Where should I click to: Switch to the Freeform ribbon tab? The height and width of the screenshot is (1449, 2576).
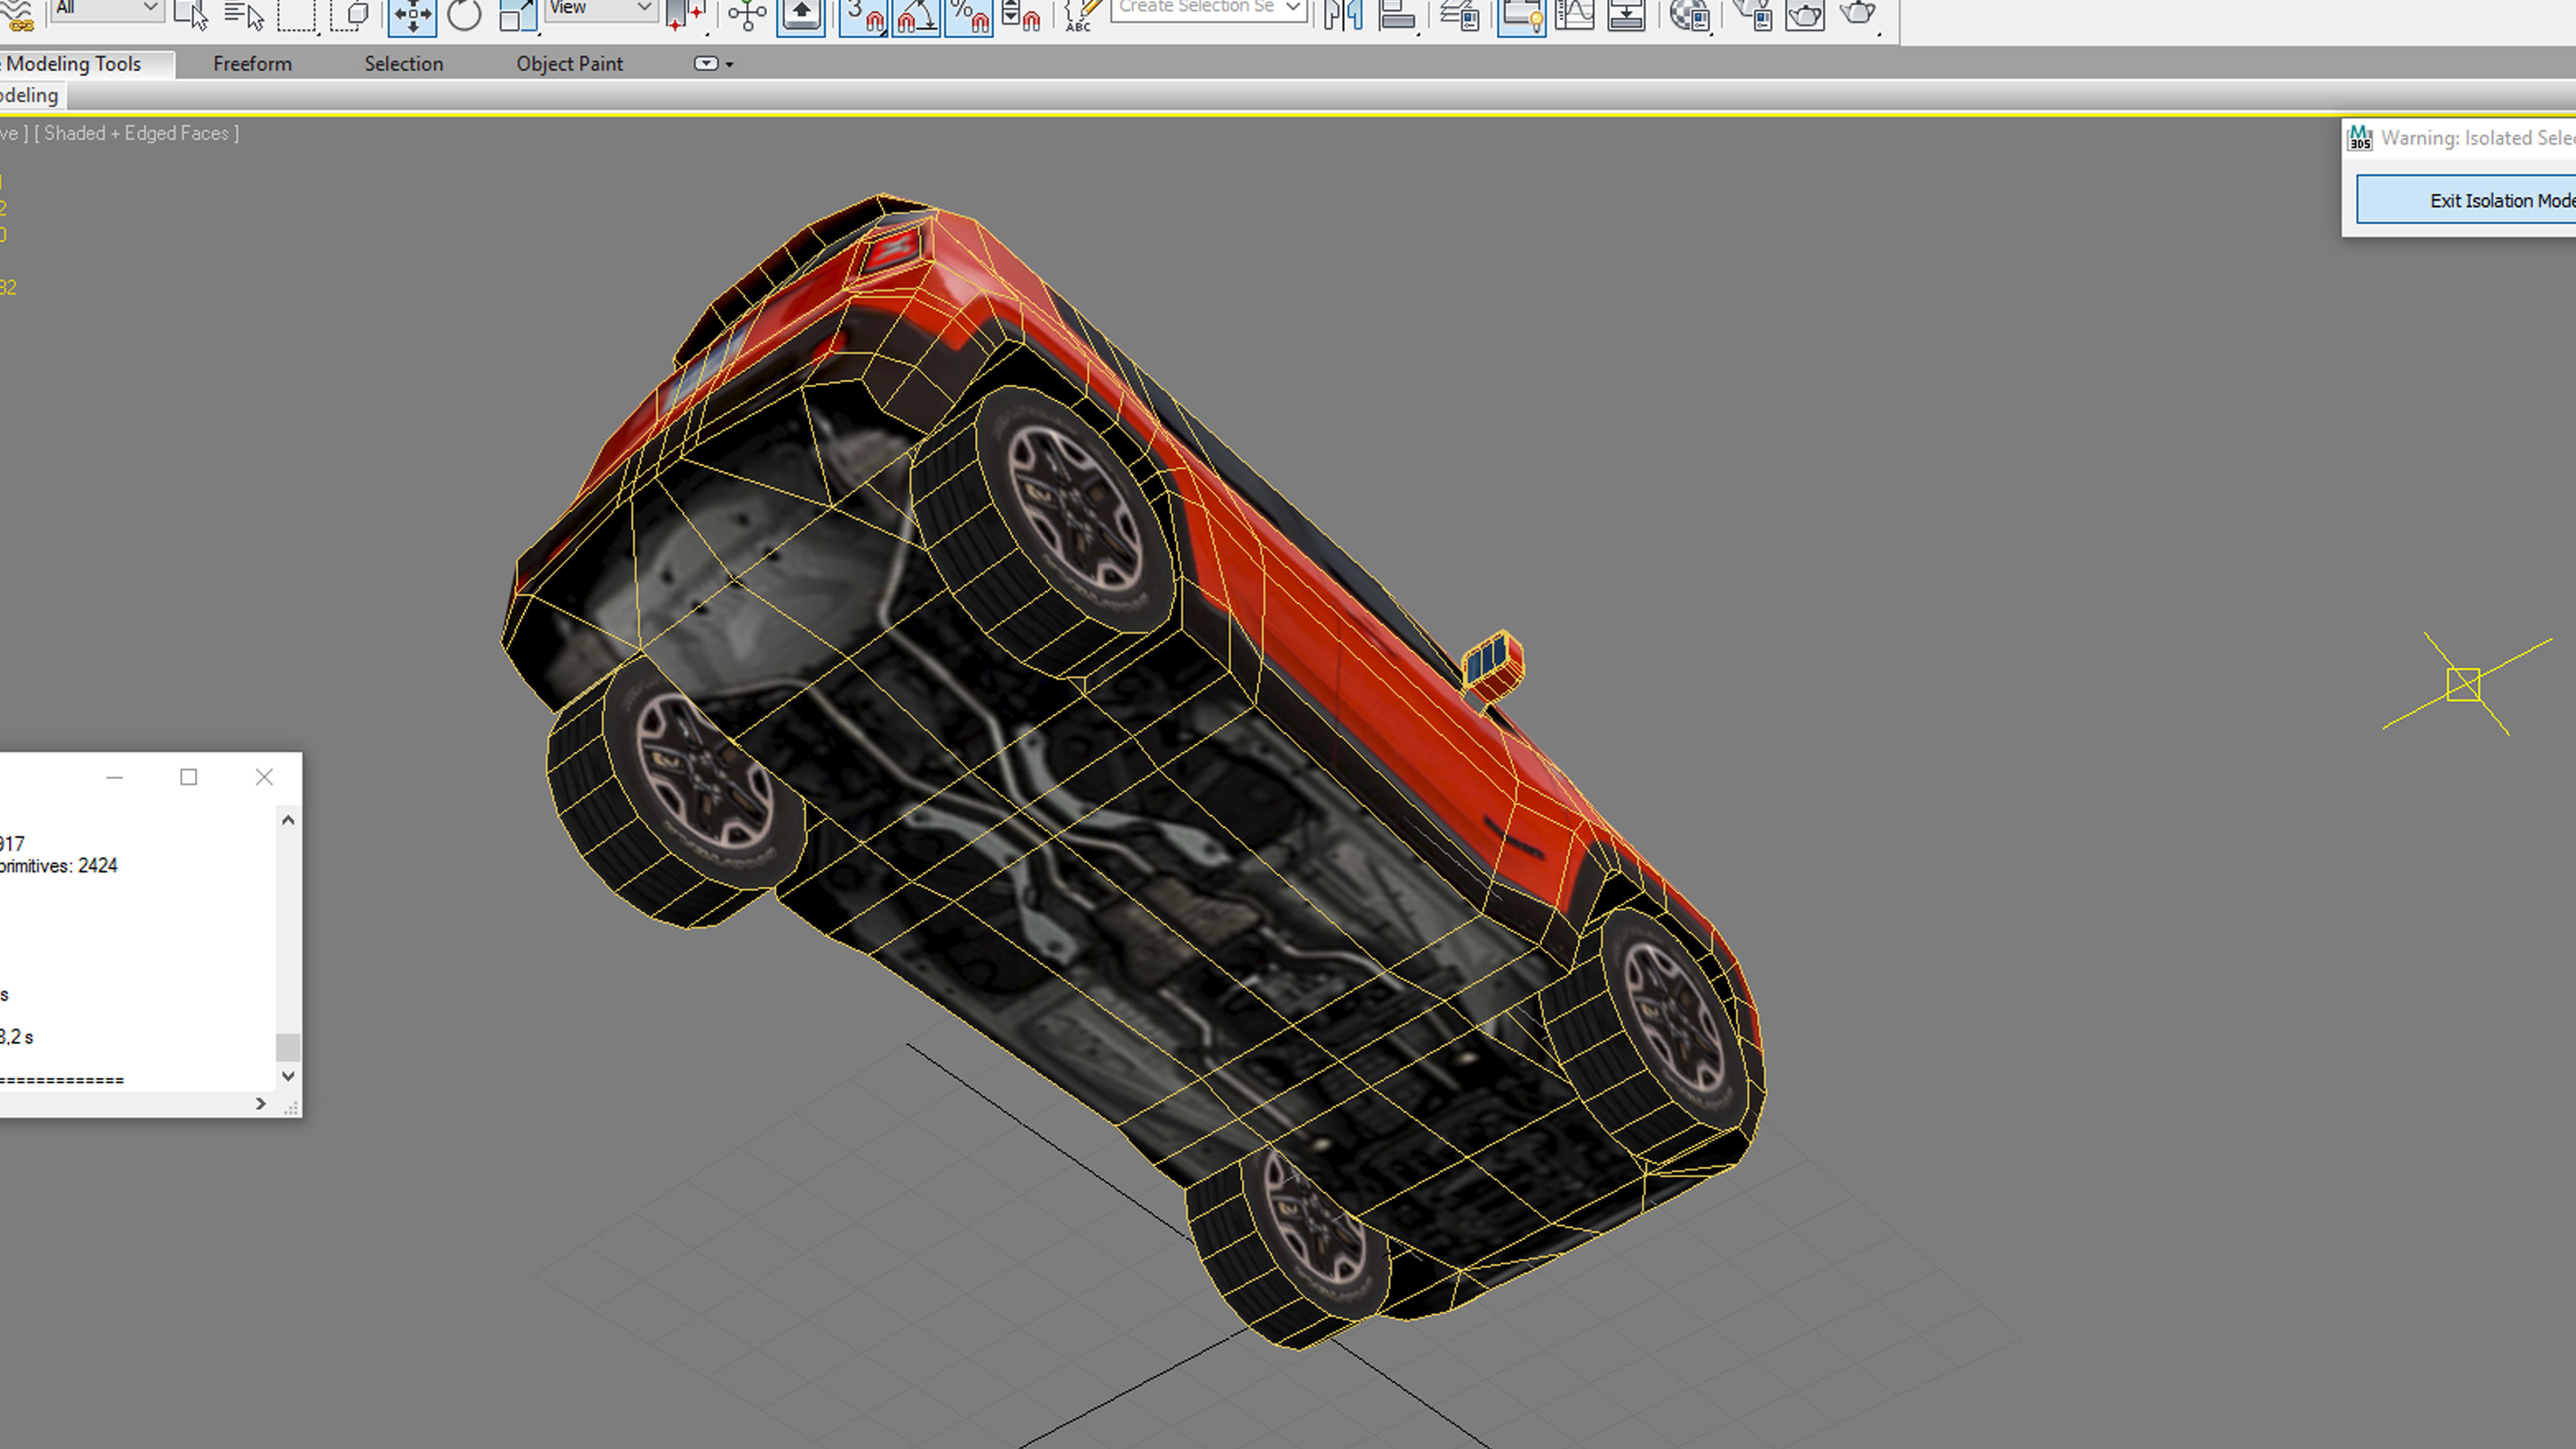point(252,64)
